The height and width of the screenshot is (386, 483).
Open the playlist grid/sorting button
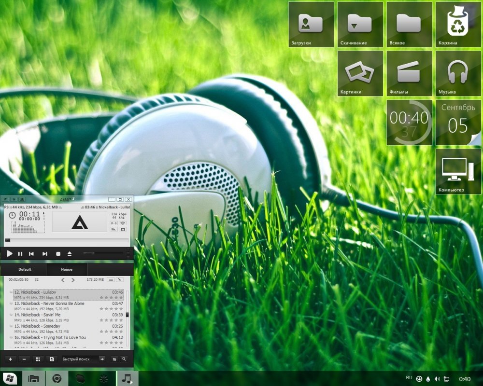coord(38,359)
